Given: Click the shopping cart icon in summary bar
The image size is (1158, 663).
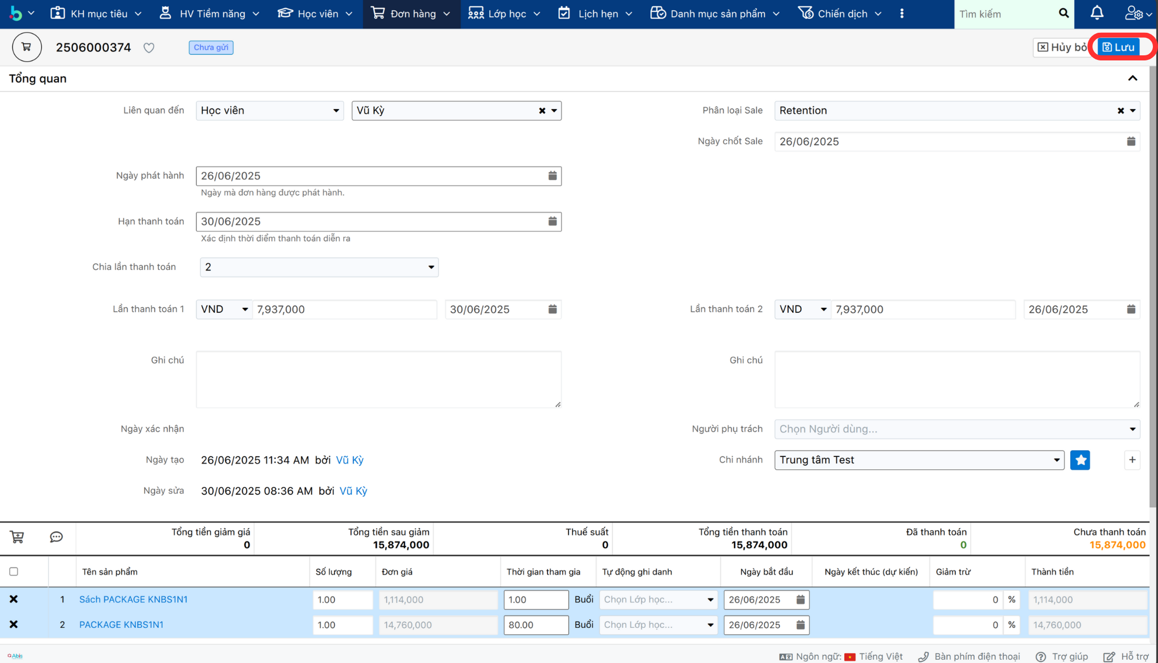Looking at the screenshot, I should [x=17, y=537].
